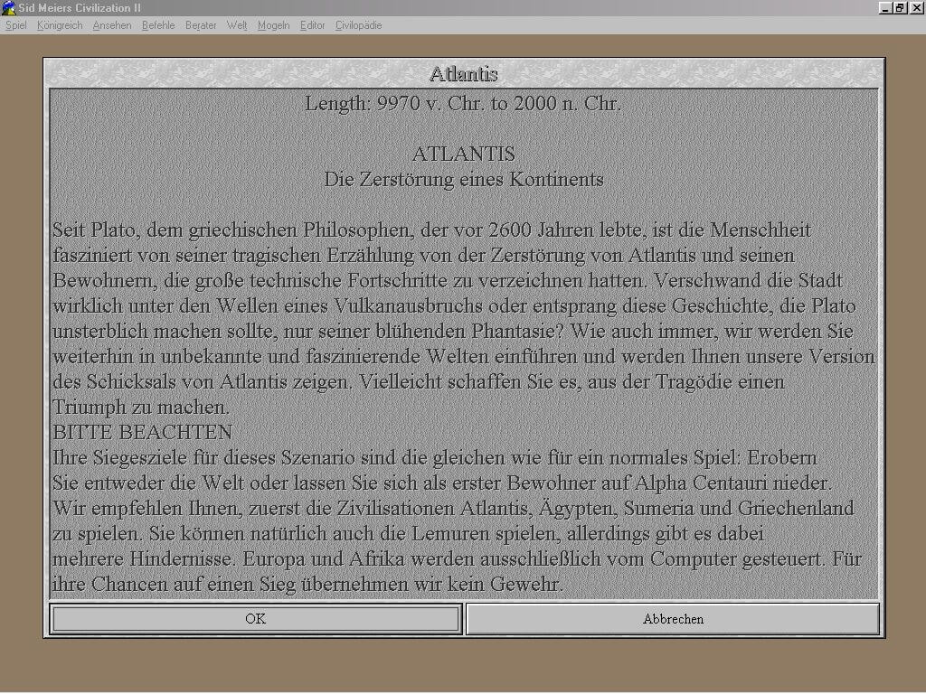Open the Befehle menu

158,25
